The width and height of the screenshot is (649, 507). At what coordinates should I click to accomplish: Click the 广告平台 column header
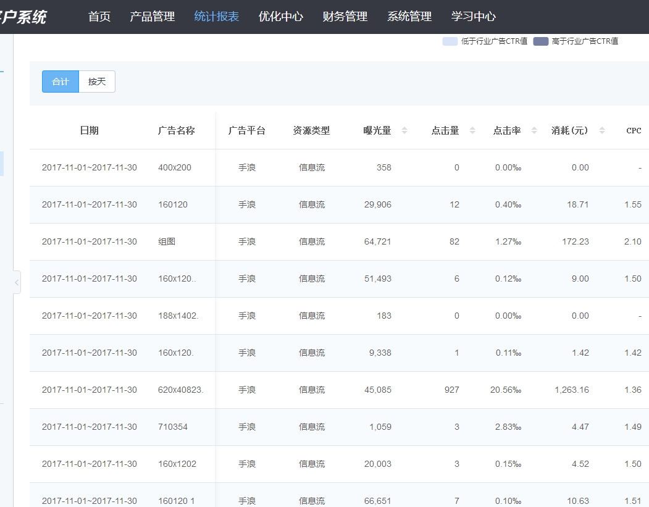click(246, 131)
